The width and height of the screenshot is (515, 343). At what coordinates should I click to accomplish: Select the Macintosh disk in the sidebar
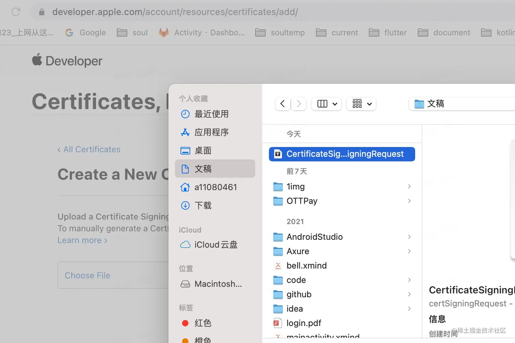tap(215, 284)
